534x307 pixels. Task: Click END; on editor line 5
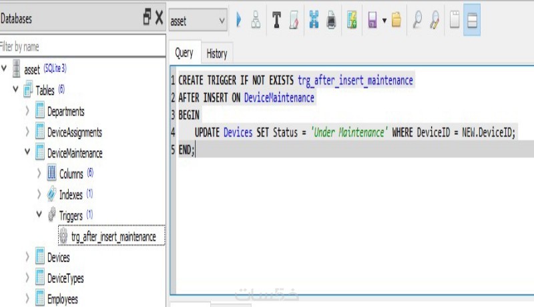point(187,149)
